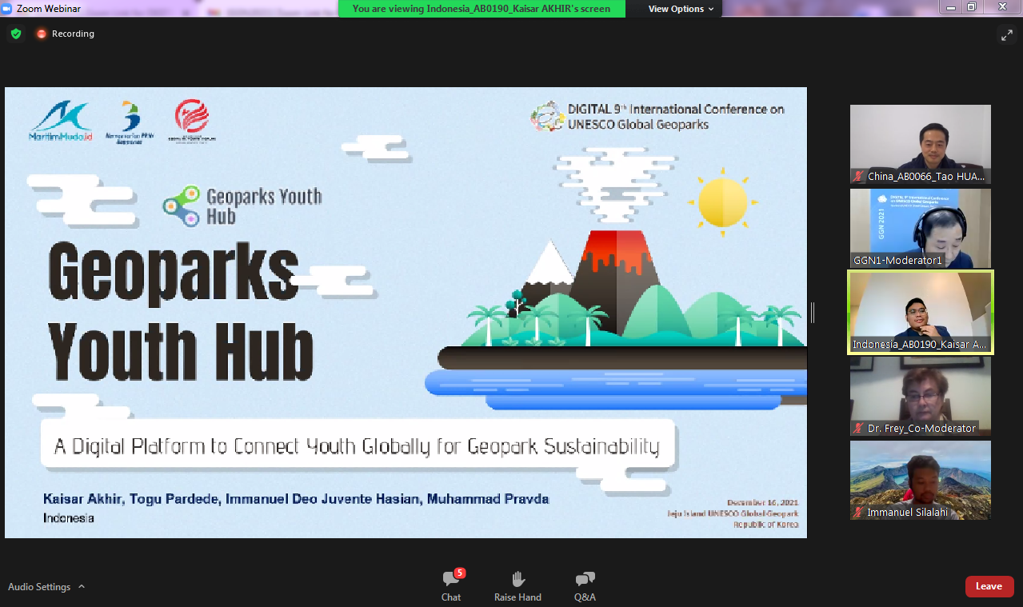Image resolution: width=1023 pixels, height=607 pixels.
Task: Open the Chat panel
Action: pyautogui.click(x=451, y=585)
